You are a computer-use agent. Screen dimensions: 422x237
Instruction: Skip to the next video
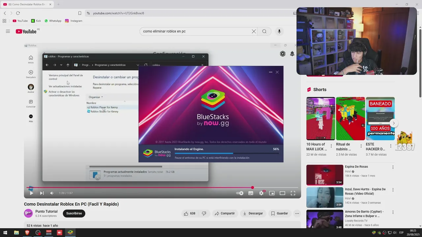point(42,193)
